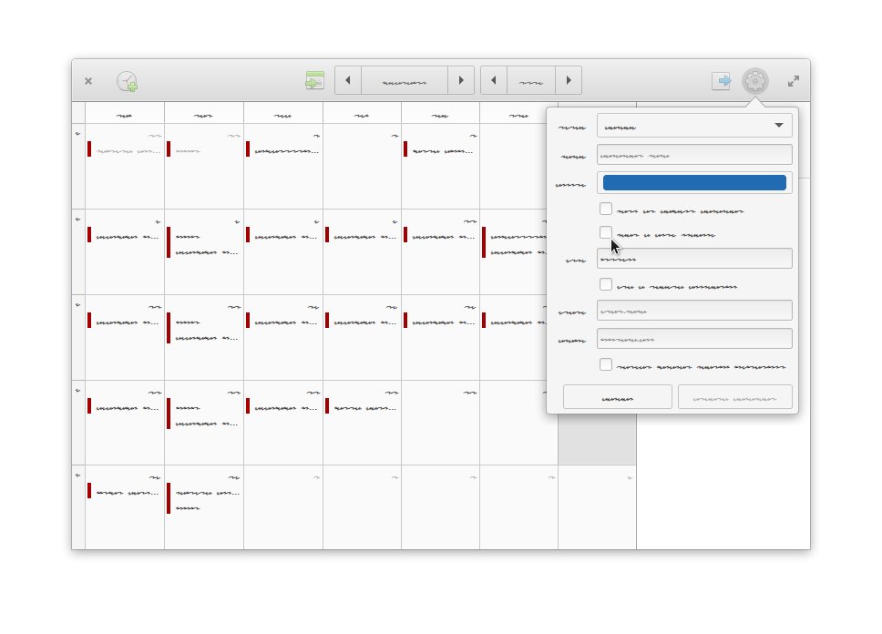
Task: Click the fullscreen expand arrows icon
Action: coord(794,81)
